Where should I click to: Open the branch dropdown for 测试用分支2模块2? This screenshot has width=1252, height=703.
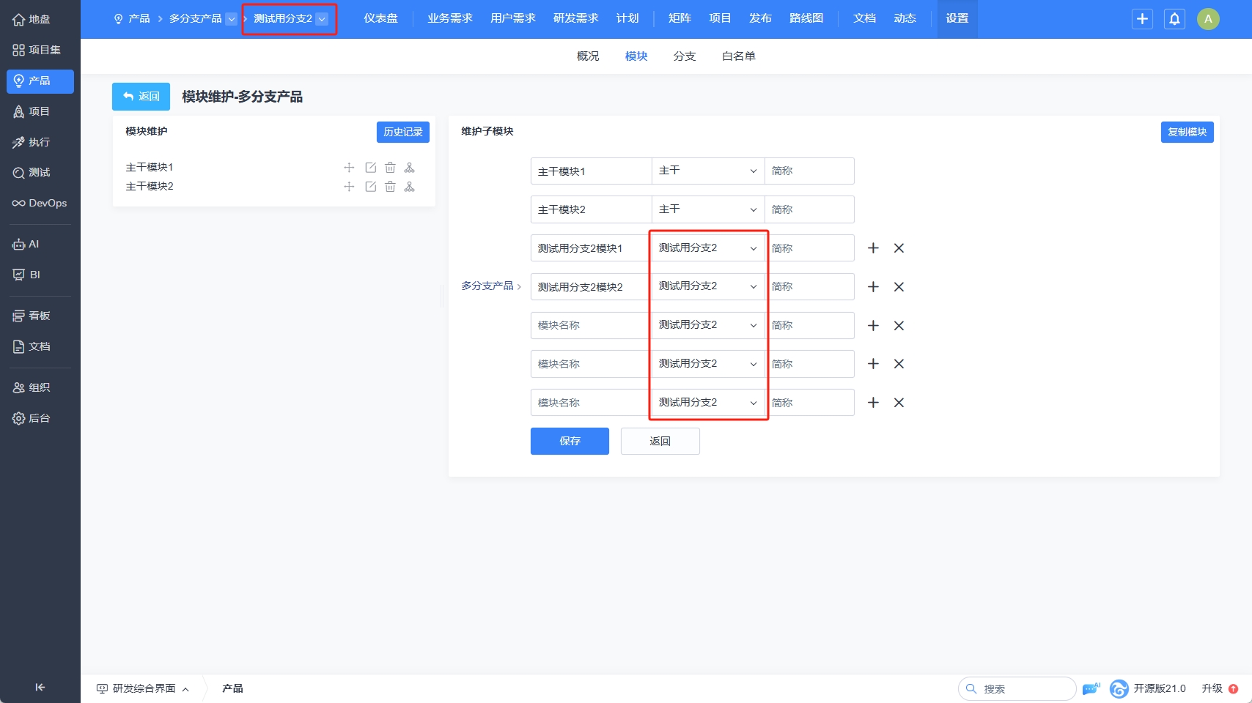click(x=707, y=286)
